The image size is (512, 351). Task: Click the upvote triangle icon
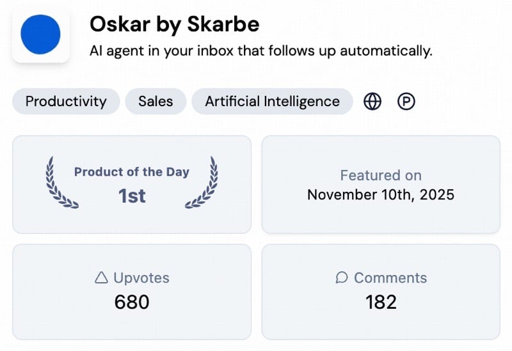pos(101,278)
